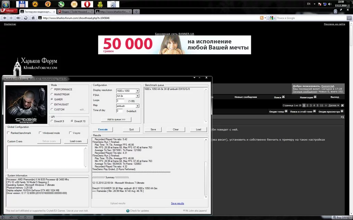
Task: Go back with the browser Back arrow
Action: pyautogui.click(x=5, y=18)
